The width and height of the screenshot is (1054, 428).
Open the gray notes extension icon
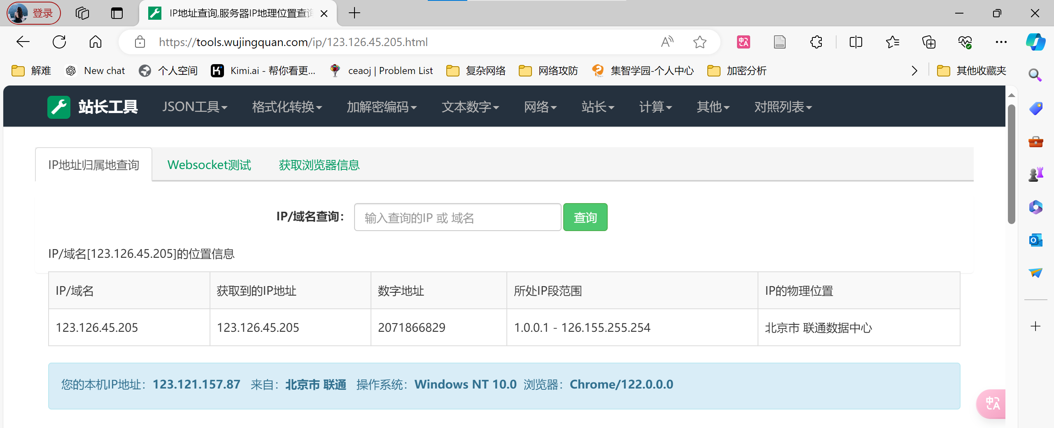[780, 42]
